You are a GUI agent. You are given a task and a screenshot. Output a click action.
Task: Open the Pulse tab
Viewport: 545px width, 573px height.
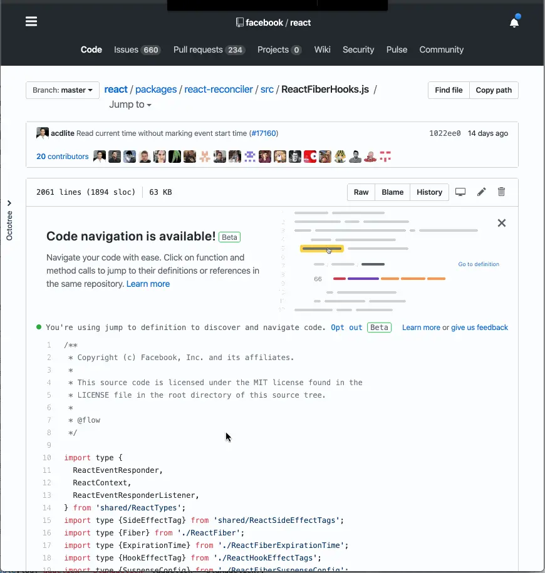click(397, 49)
